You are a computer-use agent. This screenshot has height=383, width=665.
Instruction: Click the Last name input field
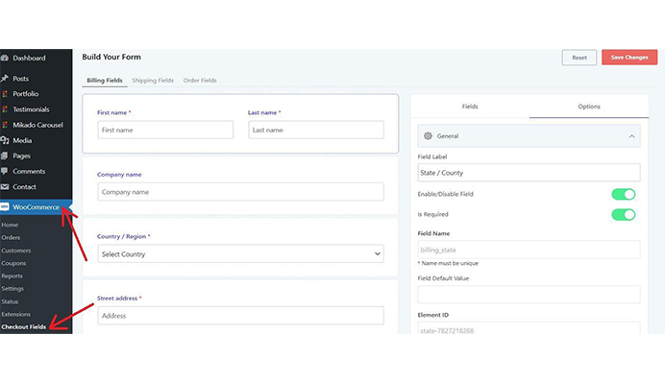[x=316, y=130]
